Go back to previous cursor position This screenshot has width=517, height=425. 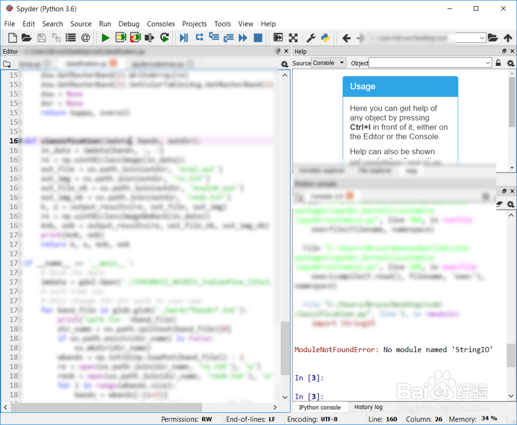pyautogui.click(x=346, y=38)
